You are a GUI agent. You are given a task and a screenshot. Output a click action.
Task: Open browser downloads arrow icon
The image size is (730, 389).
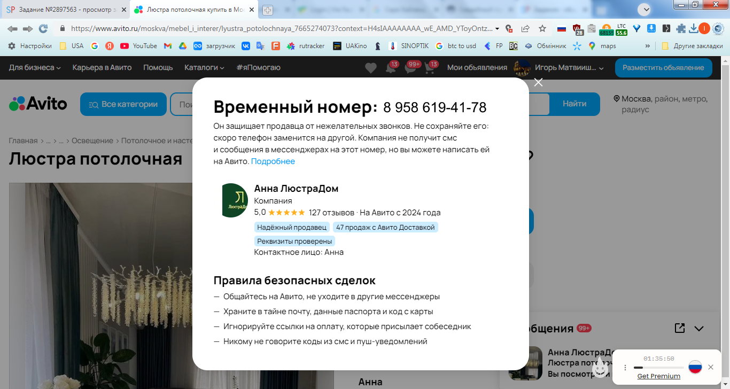694,28
